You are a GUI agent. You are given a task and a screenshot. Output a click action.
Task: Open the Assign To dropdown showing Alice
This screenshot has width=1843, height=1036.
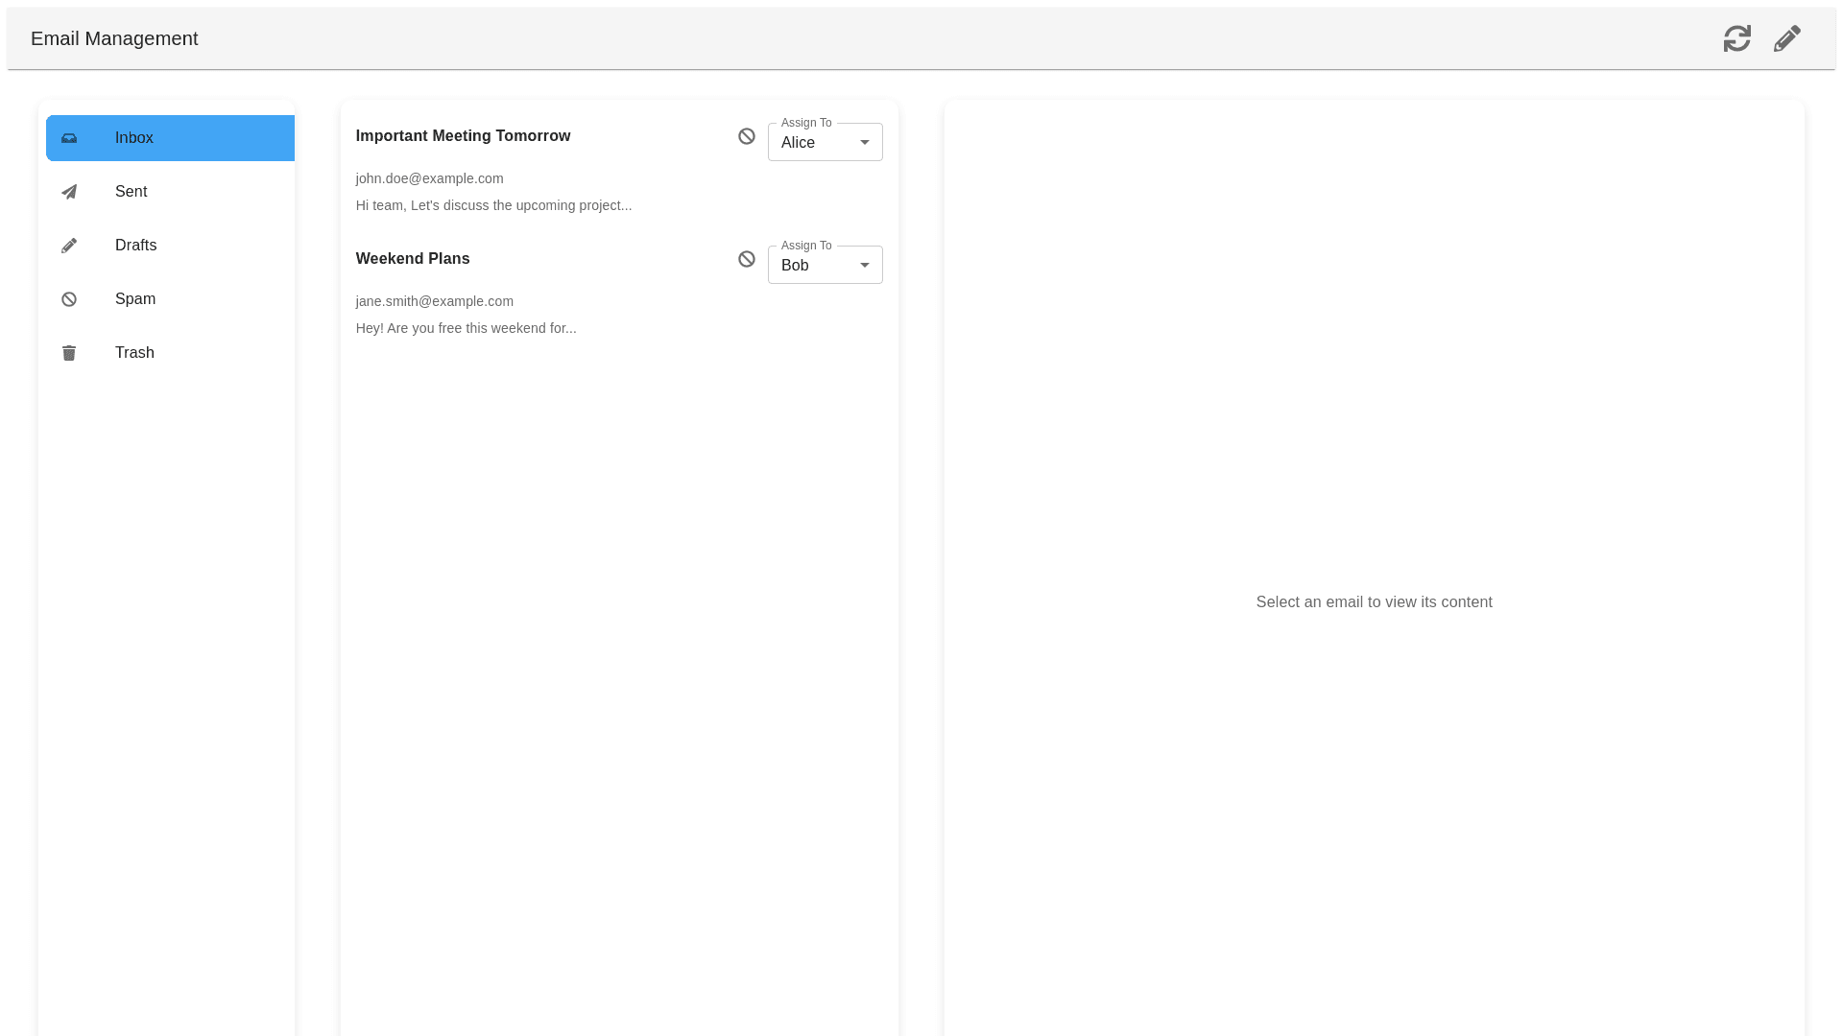coord(814,143)
